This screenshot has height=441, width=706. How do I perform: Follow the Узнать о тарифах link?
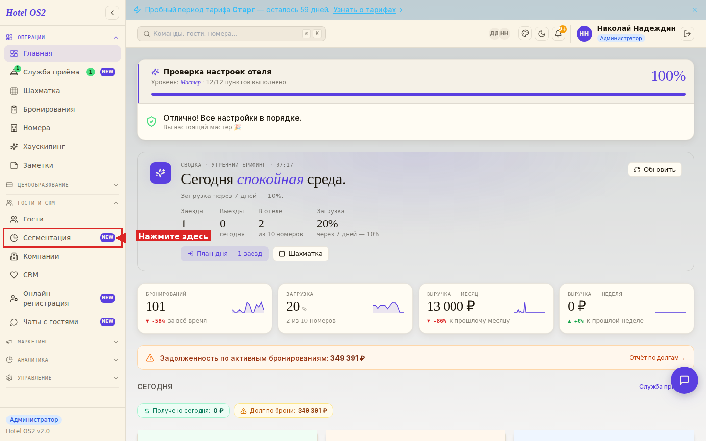pos(364,10)
